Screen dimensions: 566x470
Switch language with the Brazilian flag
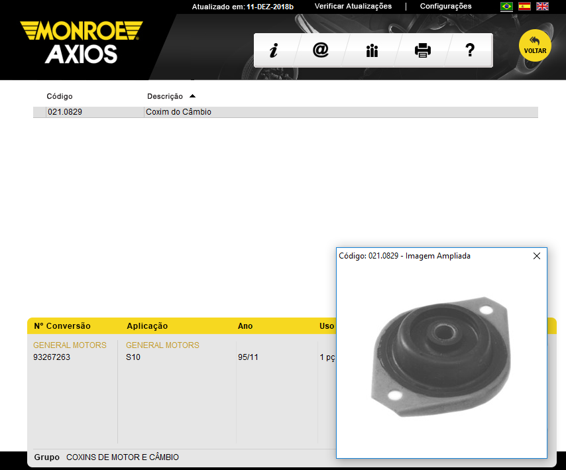tap(506, 7)
